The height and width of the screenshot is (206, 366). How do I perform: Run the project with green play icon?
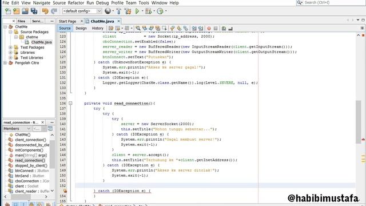click(137, 11)
